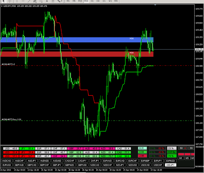The height and width of the screenshot is (173, 204).
Task: Load the GBPUSD pair
Action: point(82,165)
